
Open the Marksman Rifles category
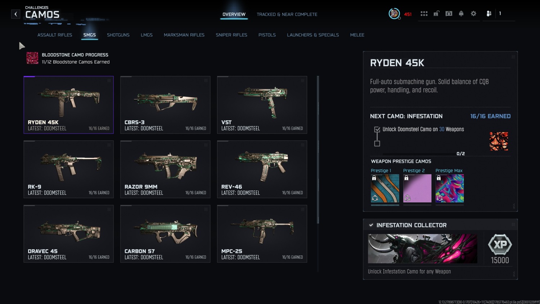[x=184, y=35]
